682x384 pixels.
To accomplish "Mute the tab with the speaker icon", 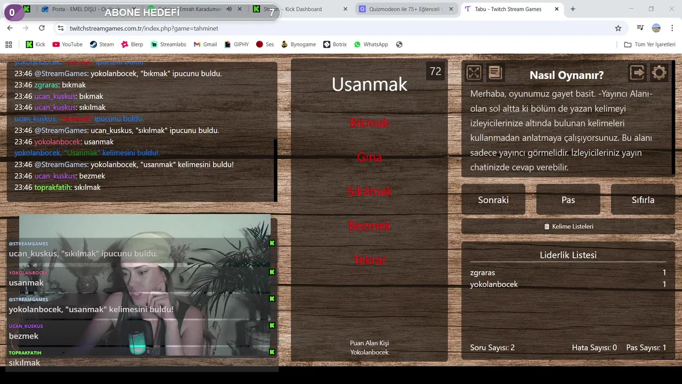I will click(x=229, y=9).
